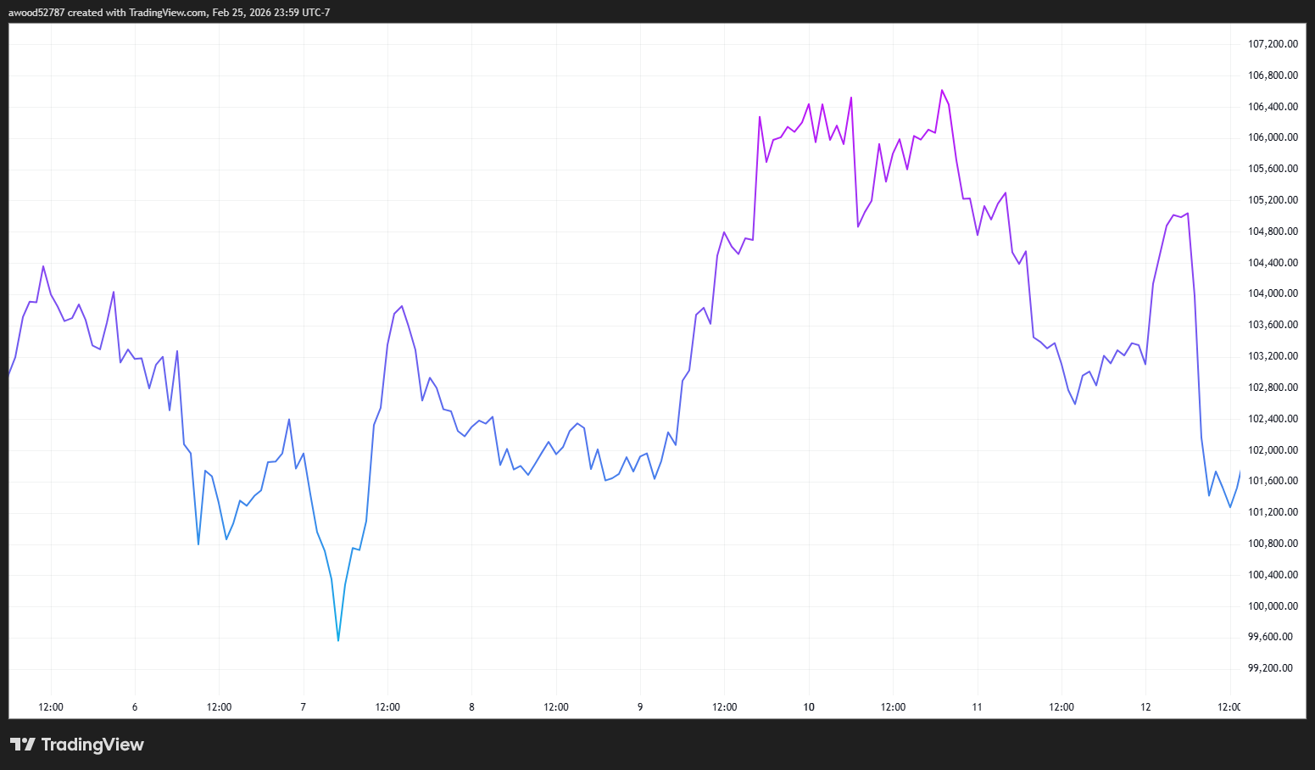The height and width of the screenshot is (770, 1315).
Task: Click the lowest dip of the blue line
Action: pos(337,641)
